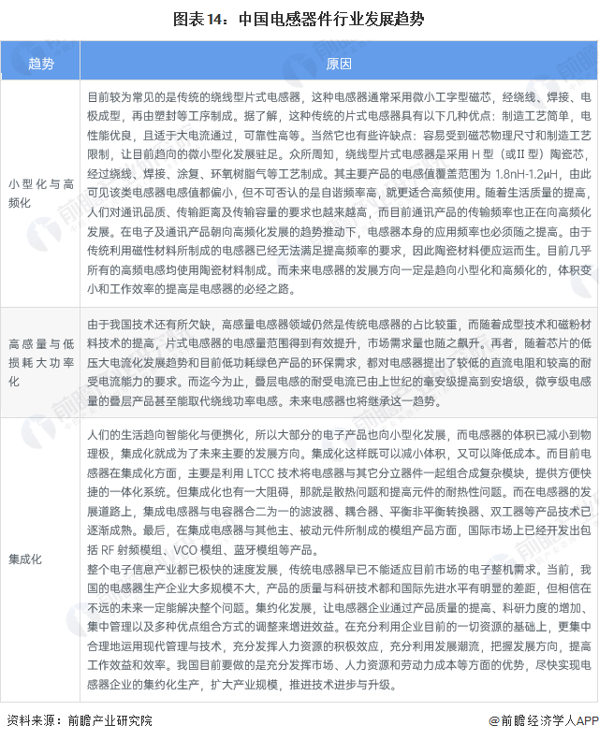
Task: Click the paragraph starting 目前较为常见的是传统
Action: point(339,193)
